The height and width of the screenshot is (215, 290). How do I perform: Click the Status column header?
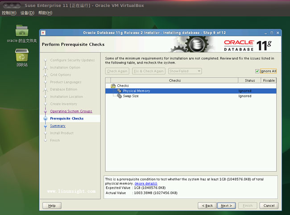click(x=250, y=80)
